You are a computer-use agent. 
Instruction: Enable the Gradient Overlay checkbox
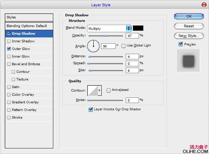(x=9, y=102)
